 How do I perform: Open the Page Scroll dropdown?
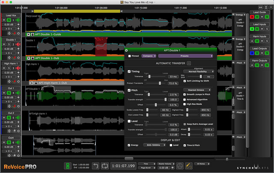[147, 168]
